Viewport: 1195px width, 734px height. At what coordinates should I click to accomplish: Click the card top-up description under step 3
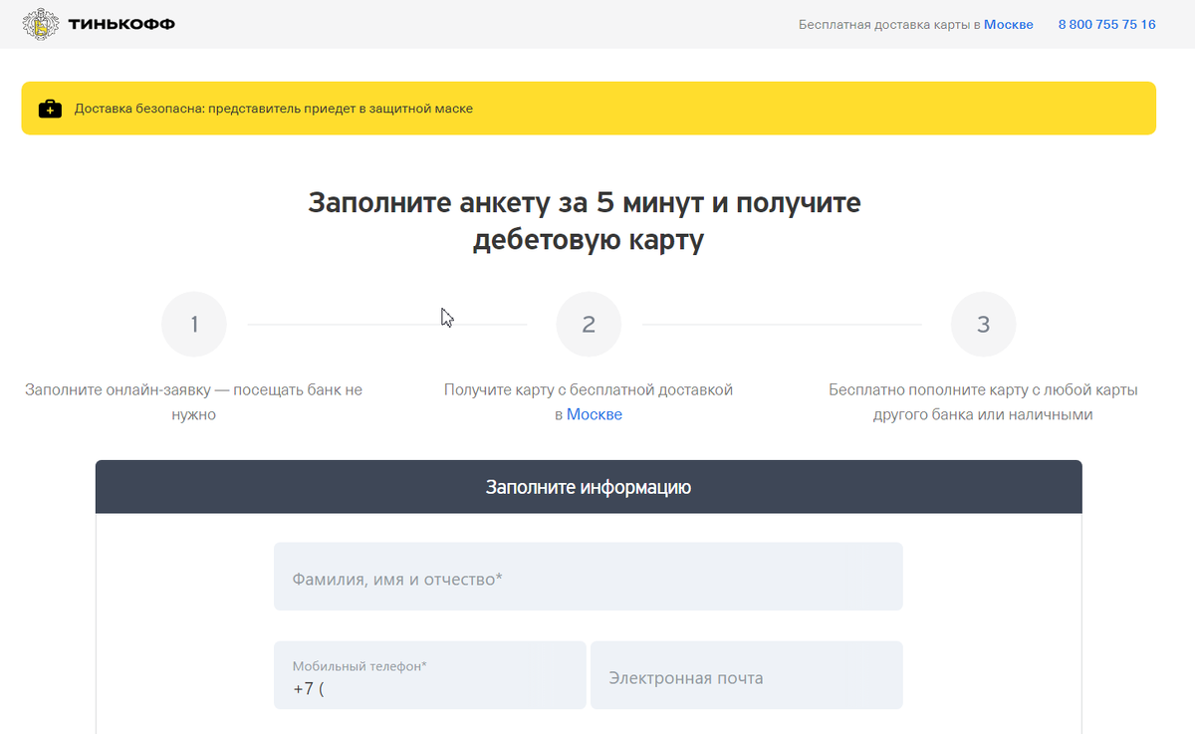pyautogui.click(x=983, y=400)
